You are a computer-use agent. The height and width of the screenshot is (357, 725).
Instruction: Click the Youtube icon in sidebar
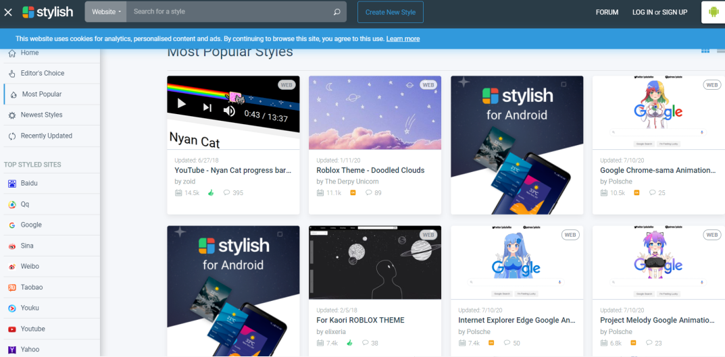pos(12,329)
